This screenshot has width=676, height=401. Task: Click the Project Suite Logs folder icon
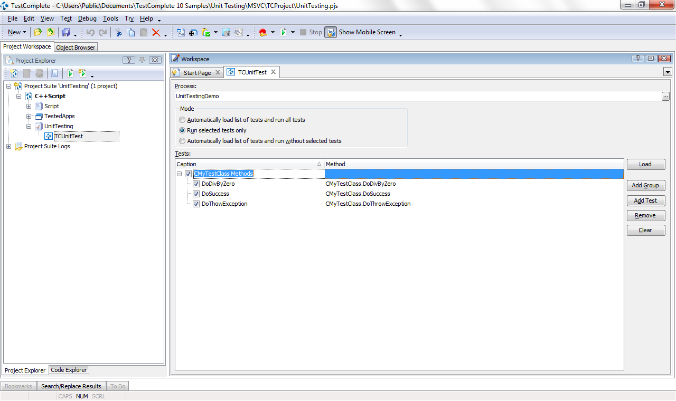click(x=18, y=146)
